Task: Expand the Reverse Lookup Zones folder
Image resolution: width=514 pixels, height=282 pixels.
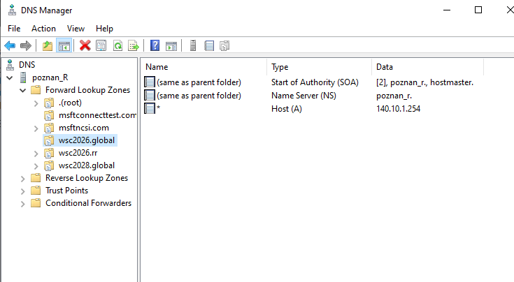Action: tap(22, 179)
